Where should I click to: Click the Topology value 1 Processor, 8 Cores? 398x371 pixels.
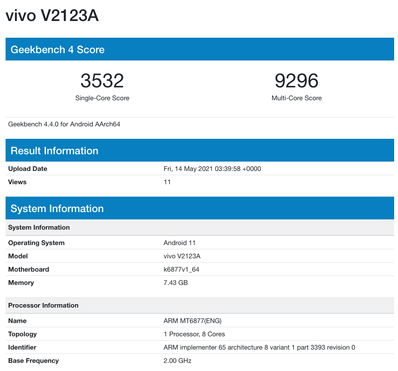click(194, 334)
